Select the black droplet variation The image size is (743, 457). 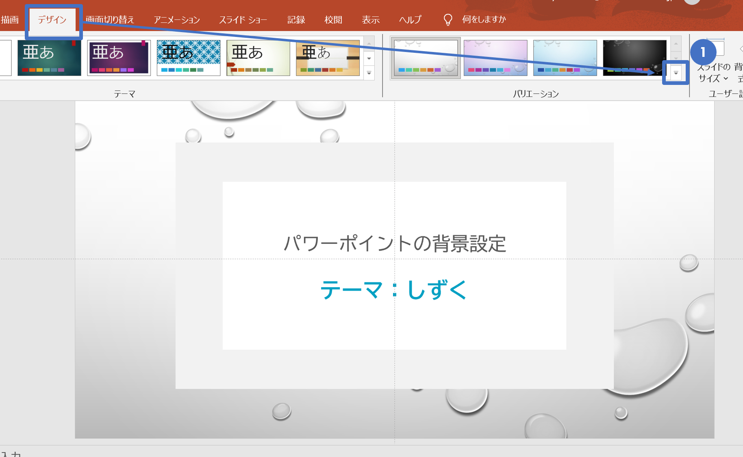point(634,58)
